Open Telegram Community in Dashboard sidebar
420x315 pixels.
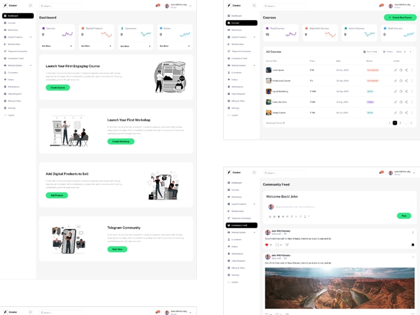tap(18, 51)
